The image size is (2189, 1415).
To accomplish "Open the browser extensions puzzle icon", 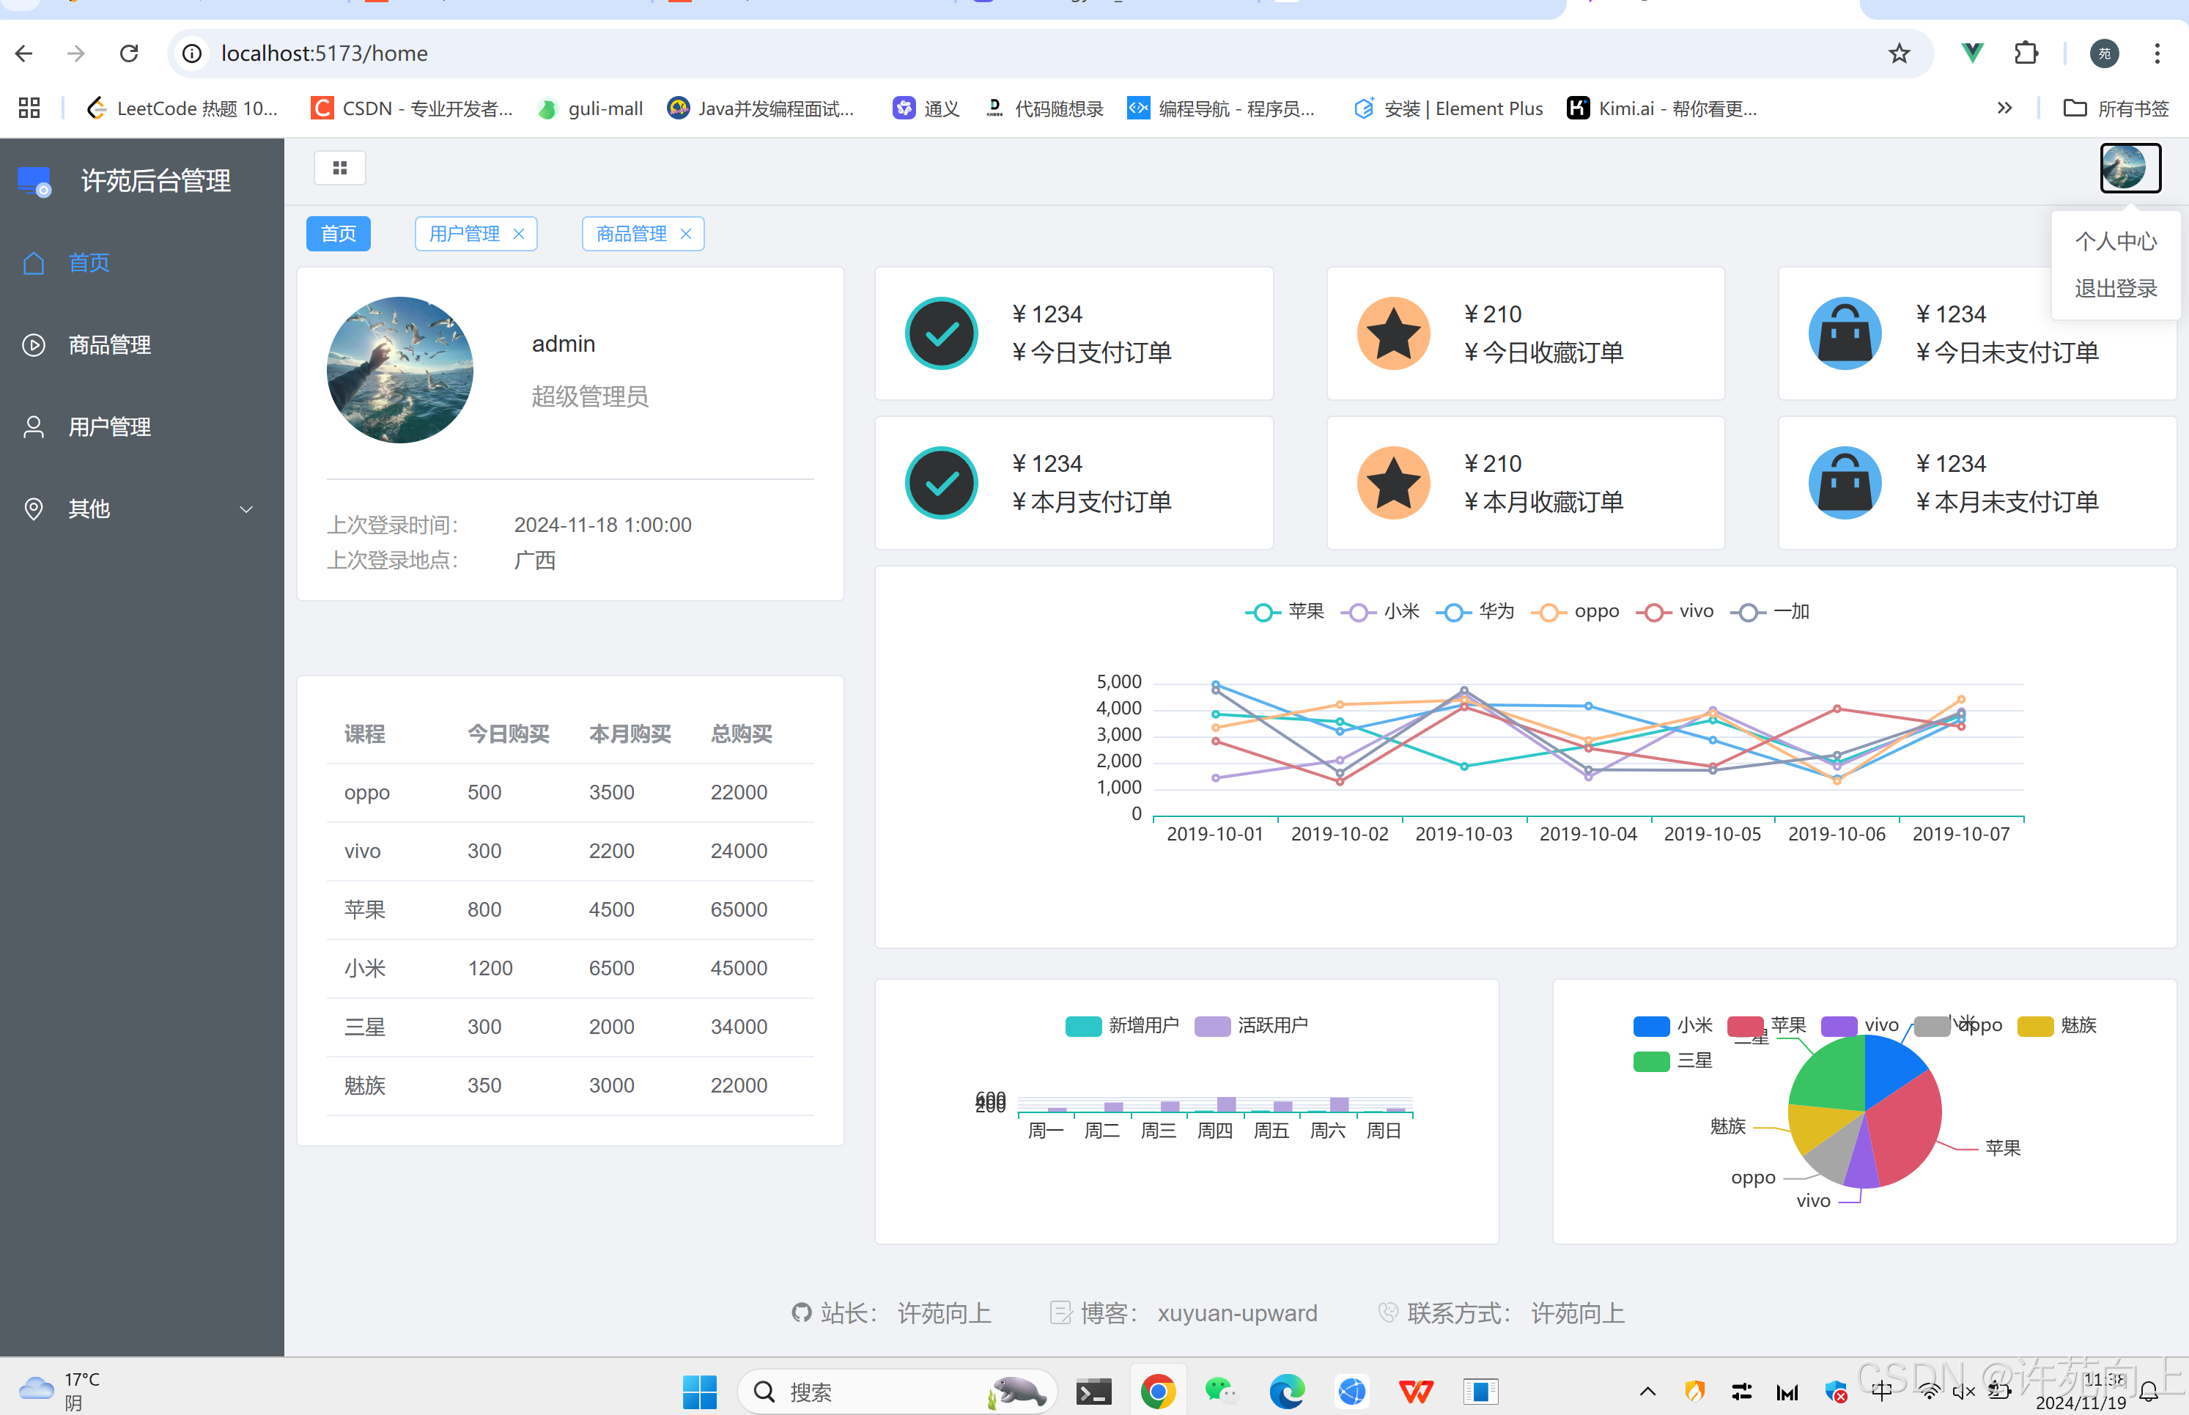I will pyautogui.click(x=2026, y=53).
